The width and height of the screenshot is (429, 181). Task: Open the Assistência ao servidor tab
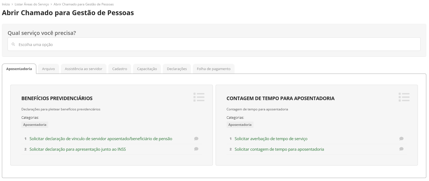83,69
